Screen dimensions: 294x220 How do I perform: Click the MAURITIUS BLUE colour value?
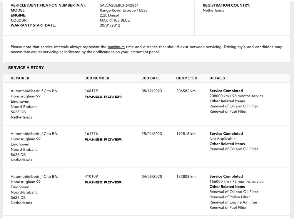(115, 21)
